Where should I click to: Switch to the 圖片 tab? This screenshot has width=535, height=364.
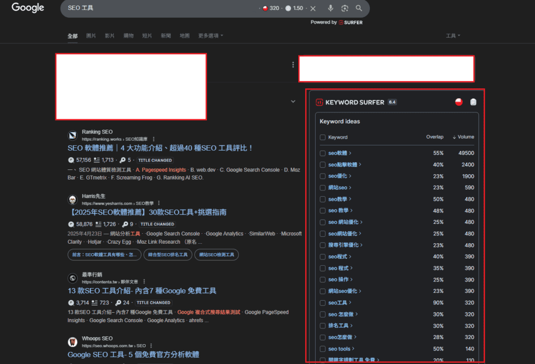click(91, 36)
